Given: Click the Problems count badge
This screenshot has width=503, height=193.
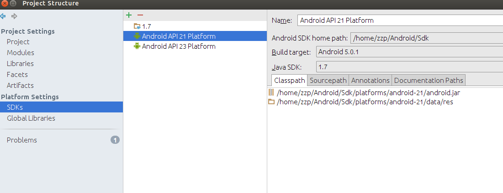Looking at the screenshot, I should pyautogui.click(x=115, y=140).
